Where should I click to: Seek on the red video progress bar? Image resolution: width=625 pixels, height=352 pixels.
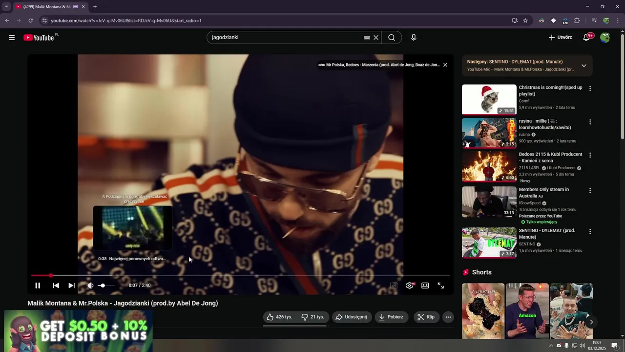240,276
